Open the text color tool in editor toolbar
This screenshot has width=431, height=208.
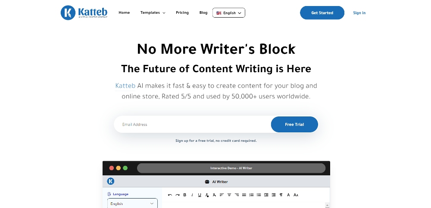click(207, 195)
